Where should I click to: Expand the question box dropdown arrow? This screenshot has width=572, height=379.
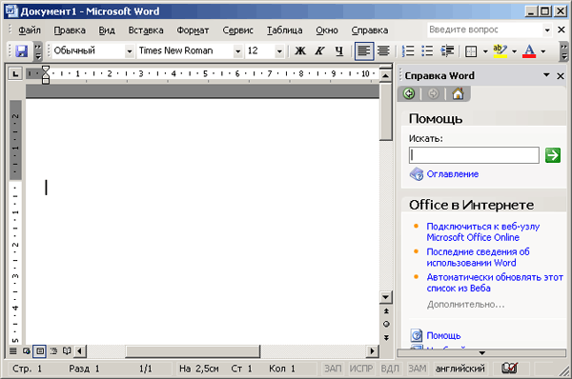pos(547,30)
